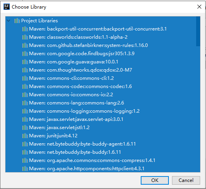The image size is (206, 189).
Task: Click library icon beside jstl:1.2
Action: click(25, 128)
